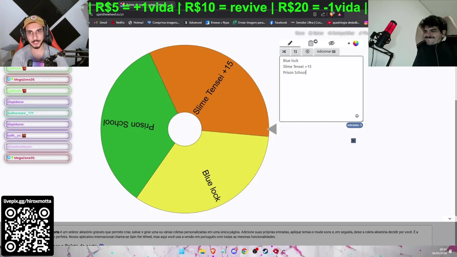The width and height of the screenshot is (457, 257).
Task: Click the Novo menu link
Action: click(300, 33)
